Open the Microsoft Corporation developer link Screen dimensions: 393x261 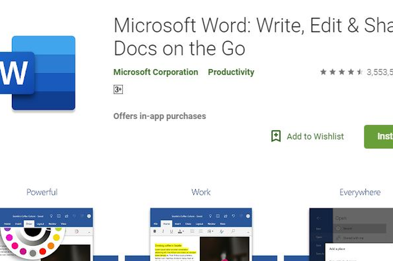pyautogui.click(x=156, y=72)
